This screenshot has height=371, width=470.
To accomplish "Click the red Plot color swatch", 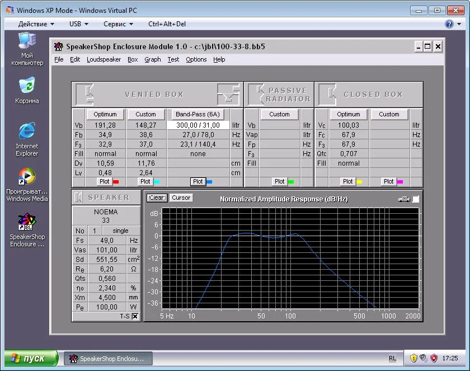I will [116, 182].
